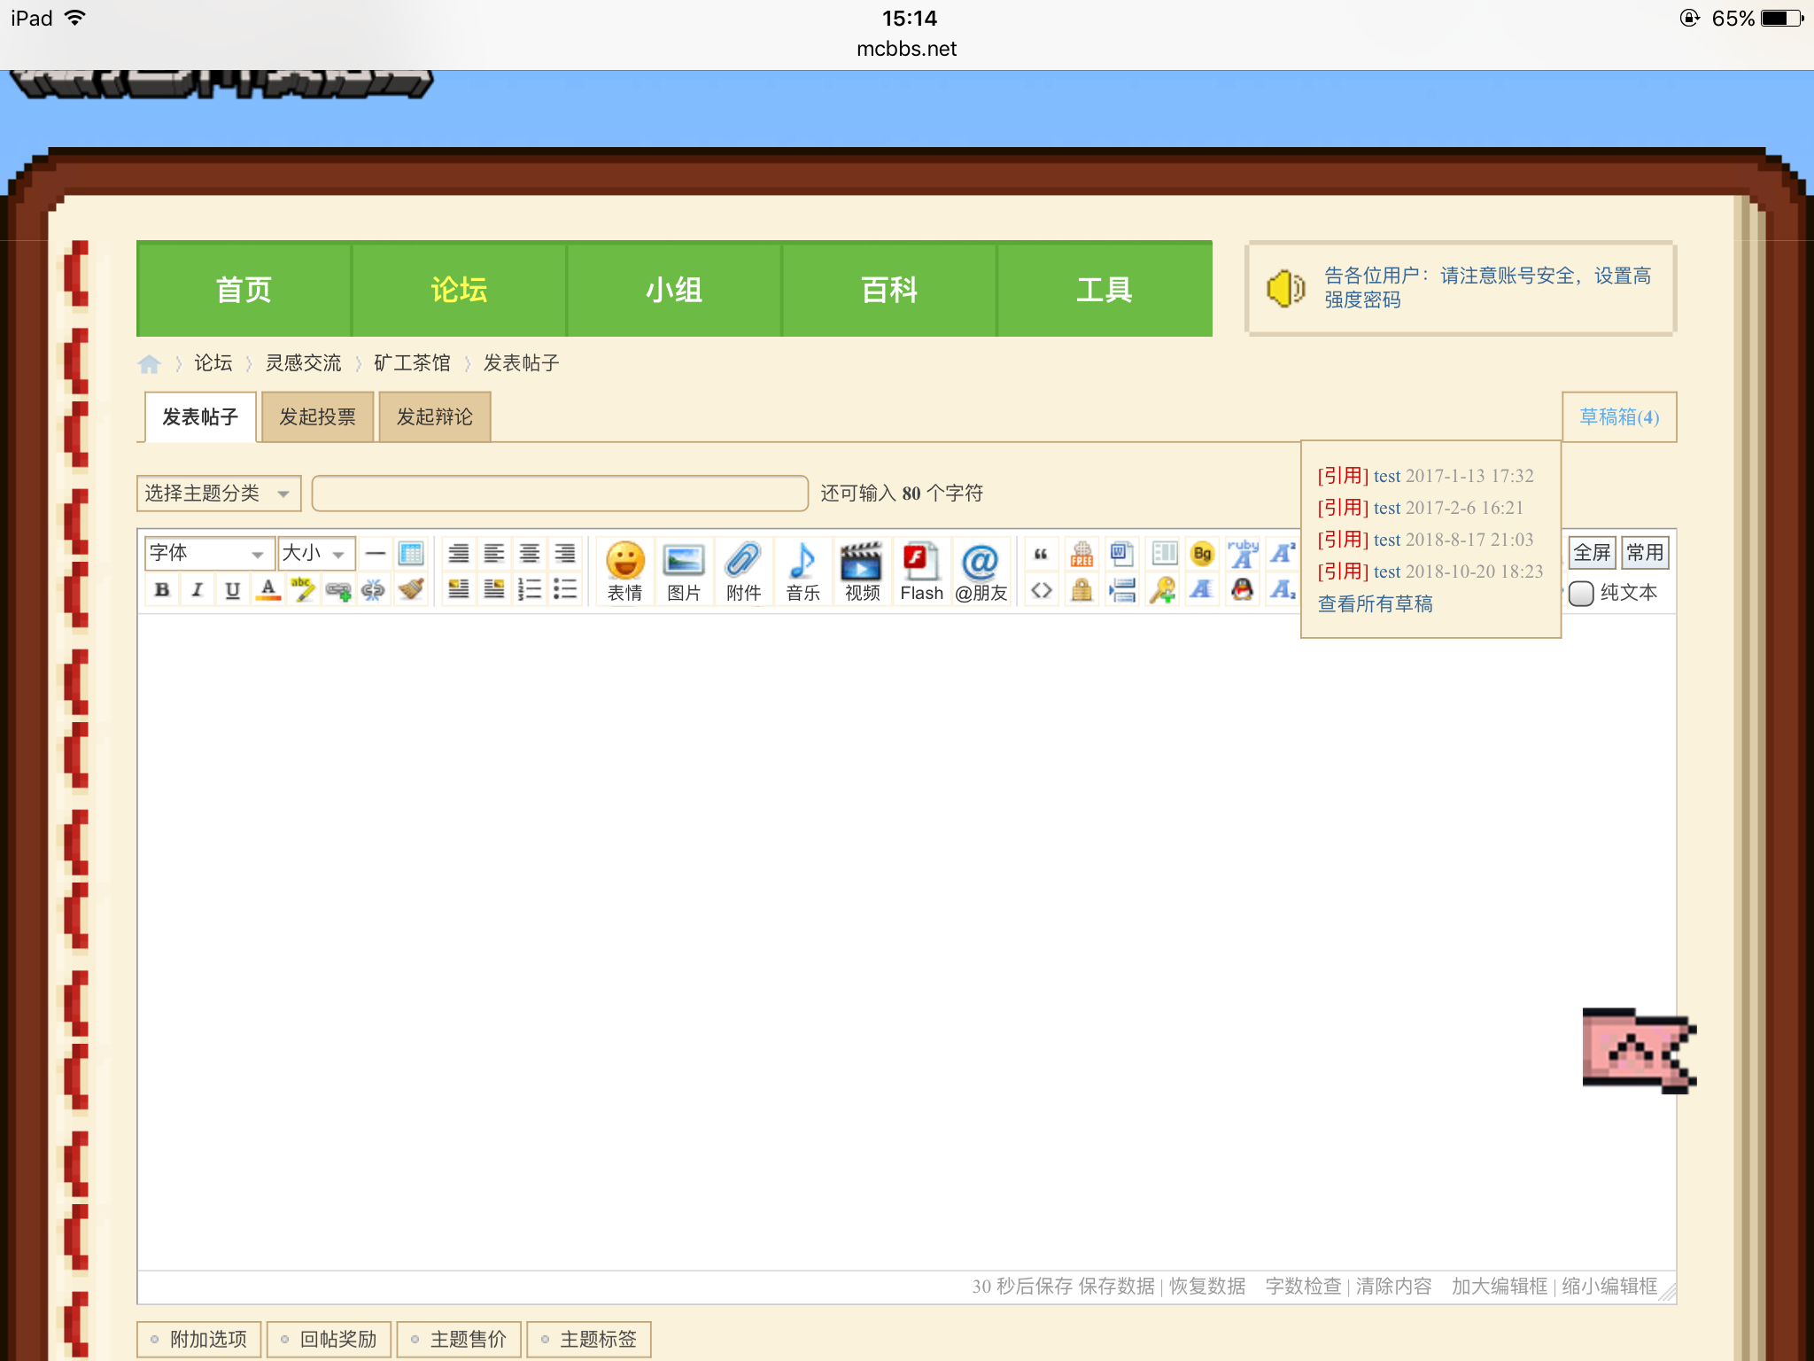Open the 大小 font size dropdown

click(x=315, y=554)
